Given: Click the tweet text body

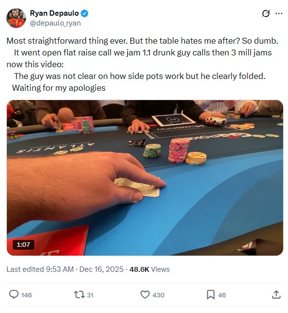Looking at the screenshot, I should 143,64.
